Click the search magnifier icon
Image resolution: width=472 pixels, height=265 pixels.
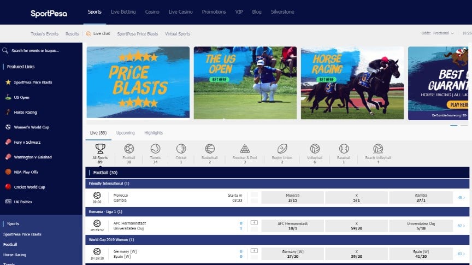(5, 50)
